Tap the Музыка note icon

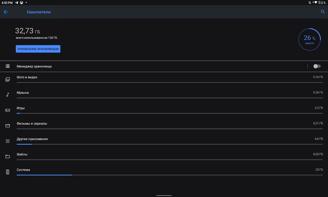[x=8, y=95]
